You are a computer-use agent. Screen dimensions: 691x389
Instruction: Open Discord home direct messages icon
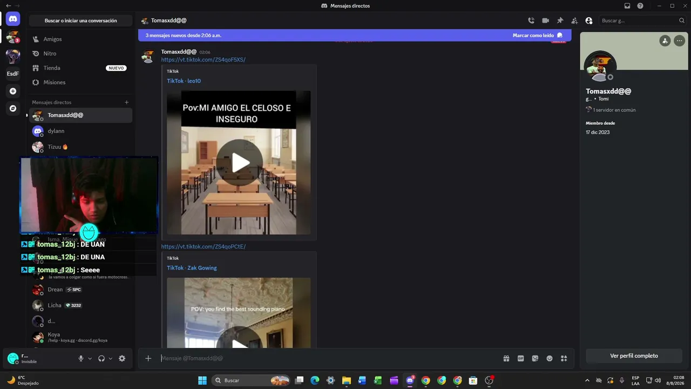13,19
